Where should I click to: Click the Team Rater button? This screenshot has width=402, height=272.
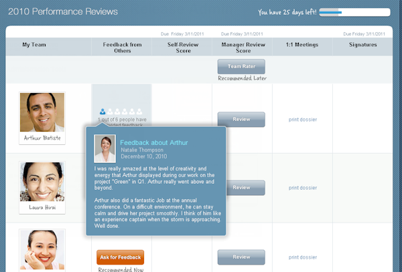[x=241, y=66]
